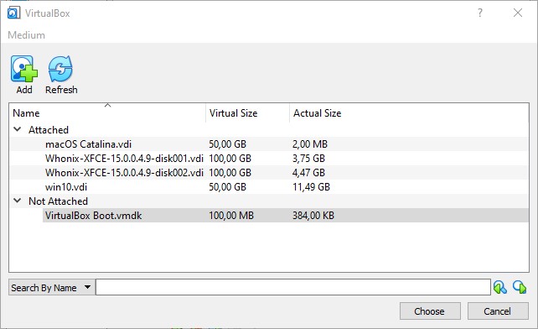Click the Cancel button
The height and width of the screenshot is (329, 538).
498,311
